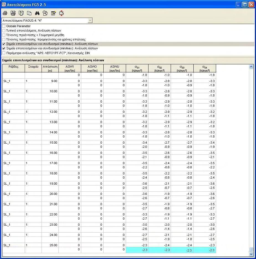Image resolution: width=256 pixels, height=259 pixels.
Task: Select the distance cell '24.00'
Action: [50, 235]
